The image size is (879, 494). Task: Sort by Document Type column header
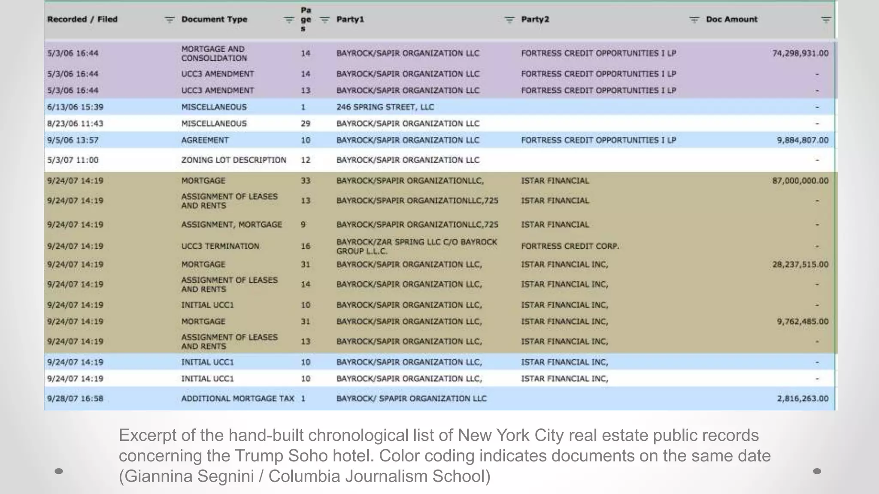pos(214,19)
